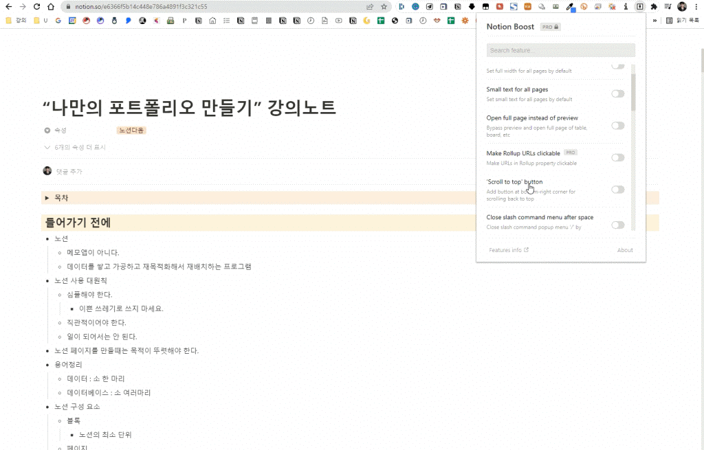Open the '읽기 목록' reading list
Screen dimensions: 704x450
click(x=683, y=21)
